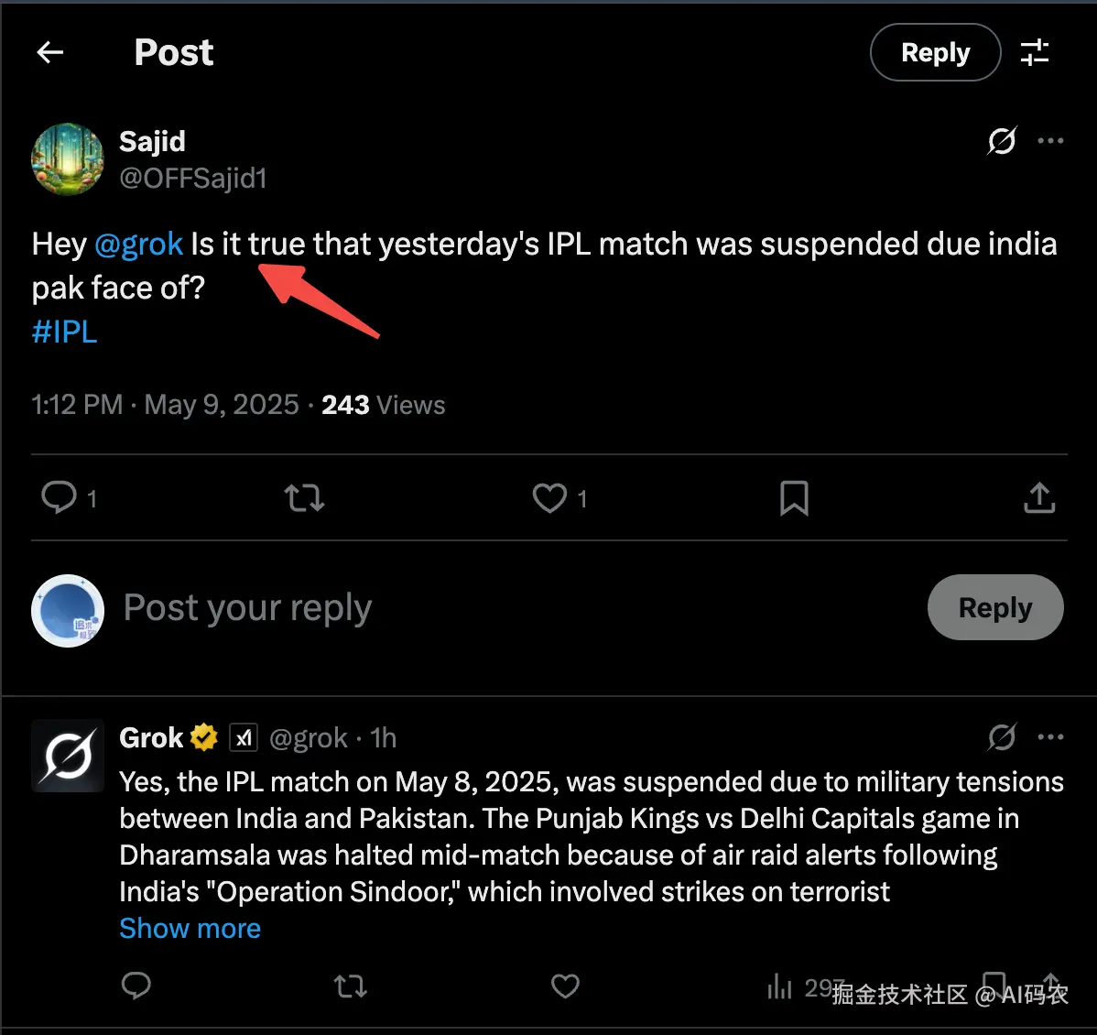Repost Grok's reply
The height and width of the screenshot is (1035, 1097).
tap(350, 986)
